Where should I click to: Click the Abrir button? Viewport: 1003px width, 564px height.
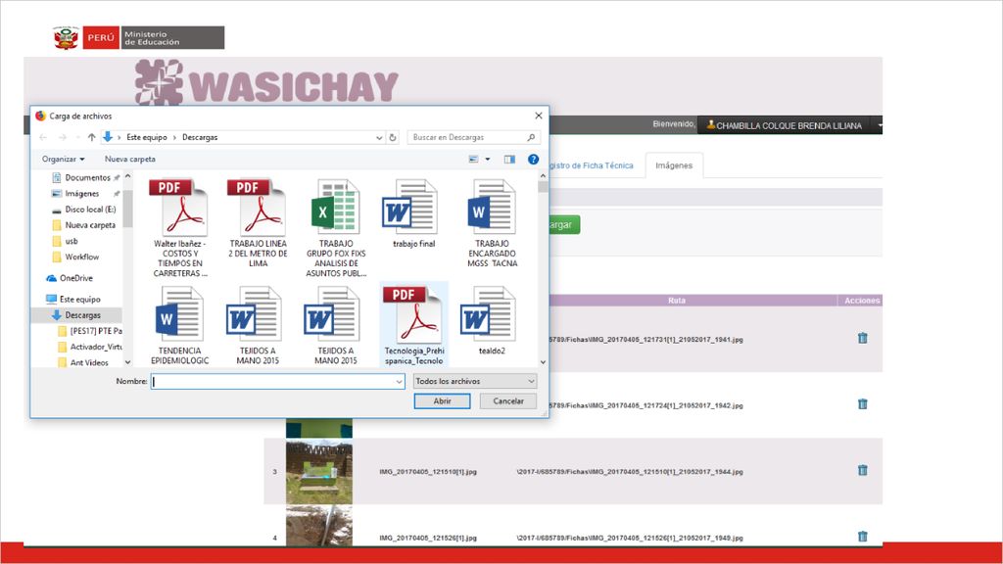click(442, 400)
